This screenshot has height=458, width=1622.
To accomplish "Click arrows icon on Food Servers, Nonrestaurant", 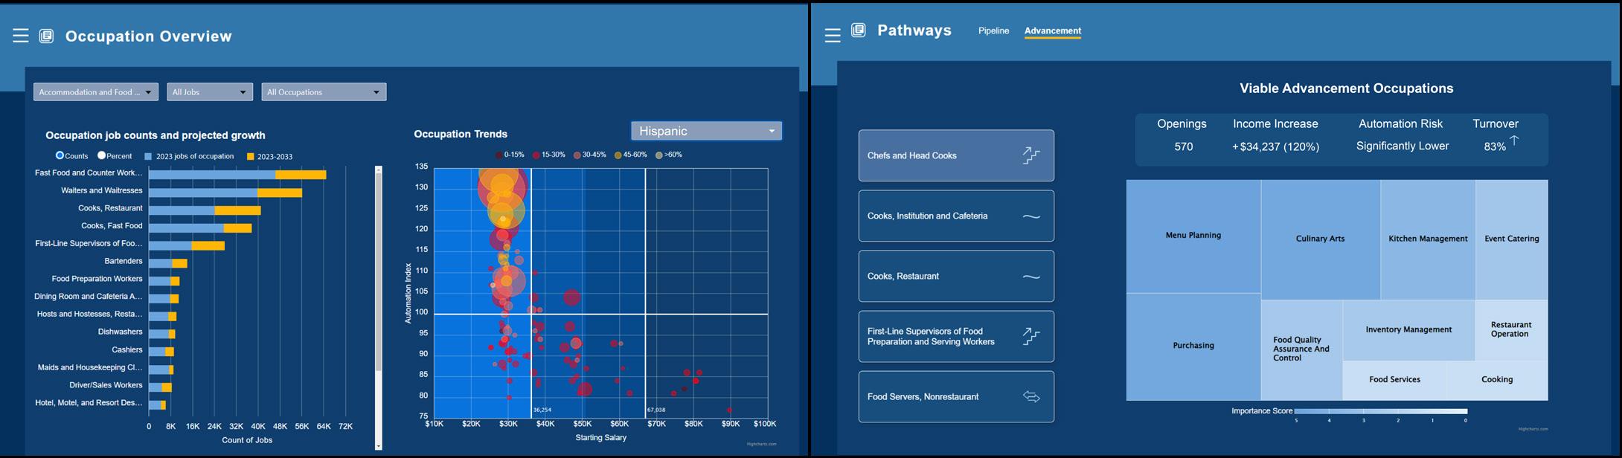I will (1031, 396).
